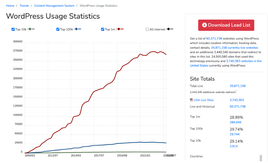The image size is (268, 163).
Task: Open the USA Live Sites link
Action: point(204,100)
